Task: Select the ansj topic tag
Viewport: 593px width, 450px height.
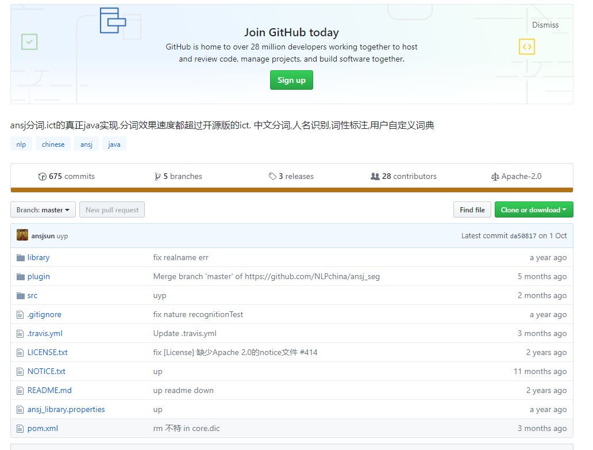Action: [x=86, y=144]
